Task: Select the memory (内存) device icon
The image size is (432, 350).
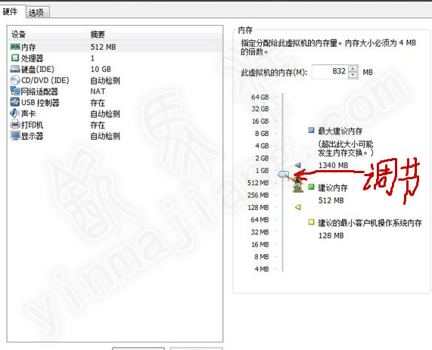Action: 15,47
